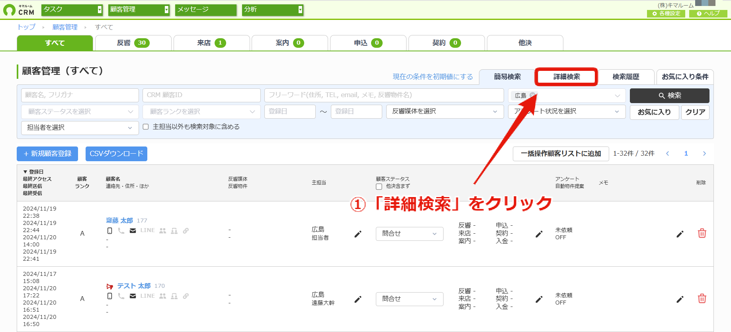Click phone icon in 齋藤 太郎 row

(110, 230)
